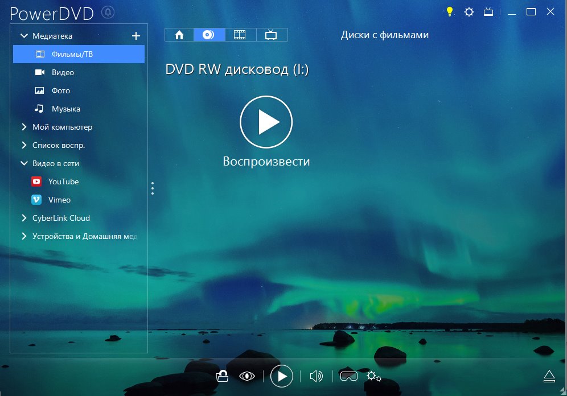Expand the CyberLink Cloud section
This screenshot has width=567, height=396.
tap(24, 218)
